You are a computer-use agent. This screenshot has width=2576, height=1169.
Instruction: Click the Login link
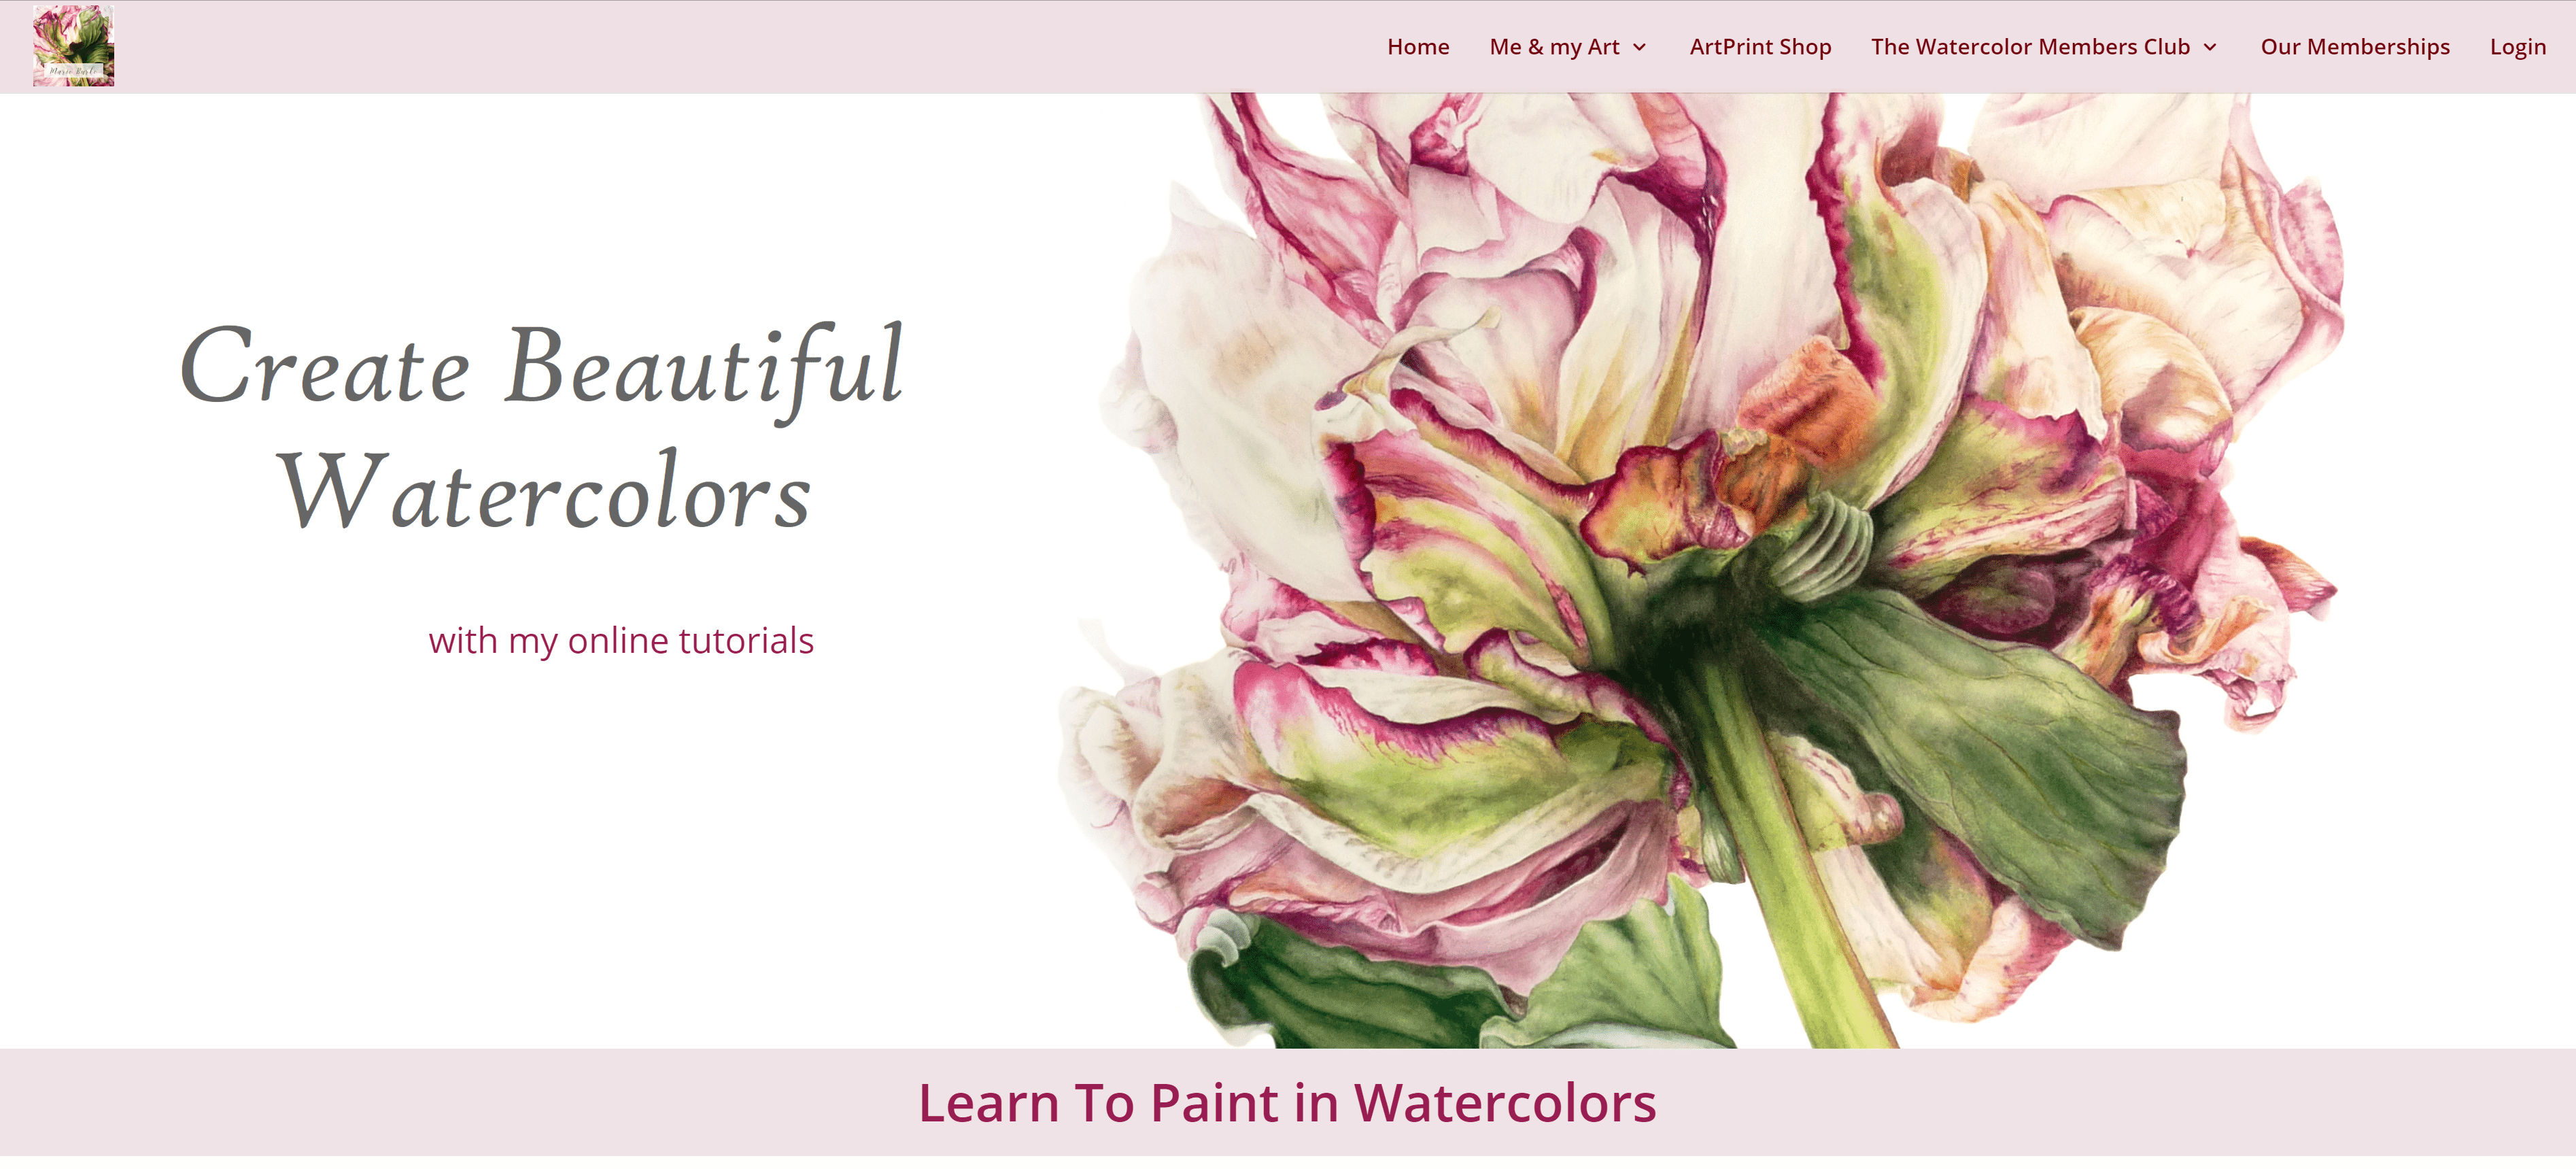click(2517, 47)
